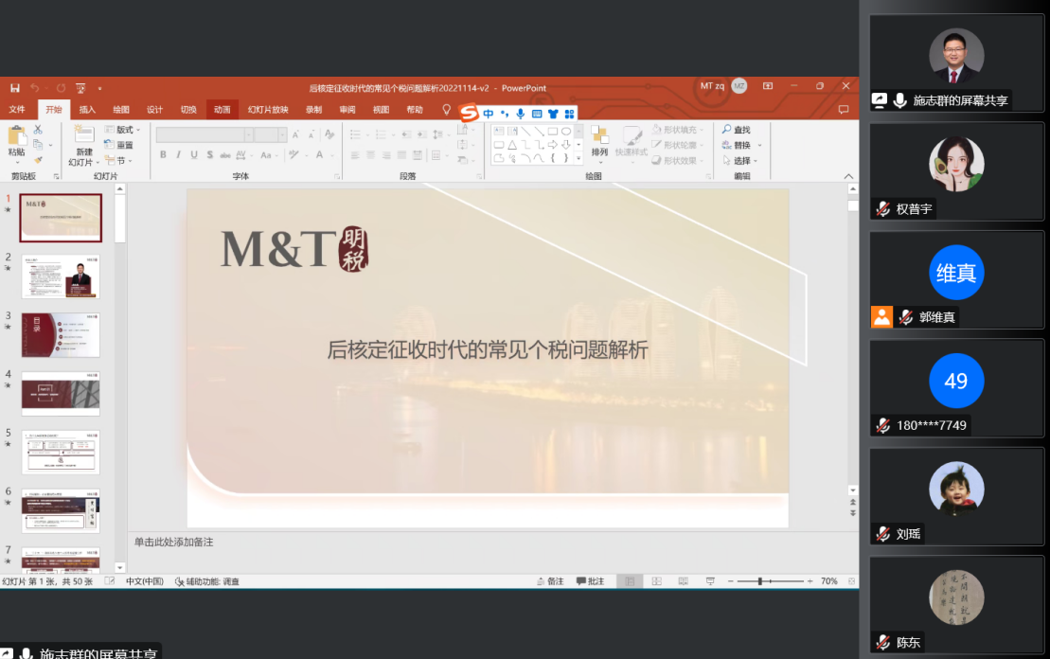Toggle the Notes (备注) pane in status bar

tap(550, 581)
